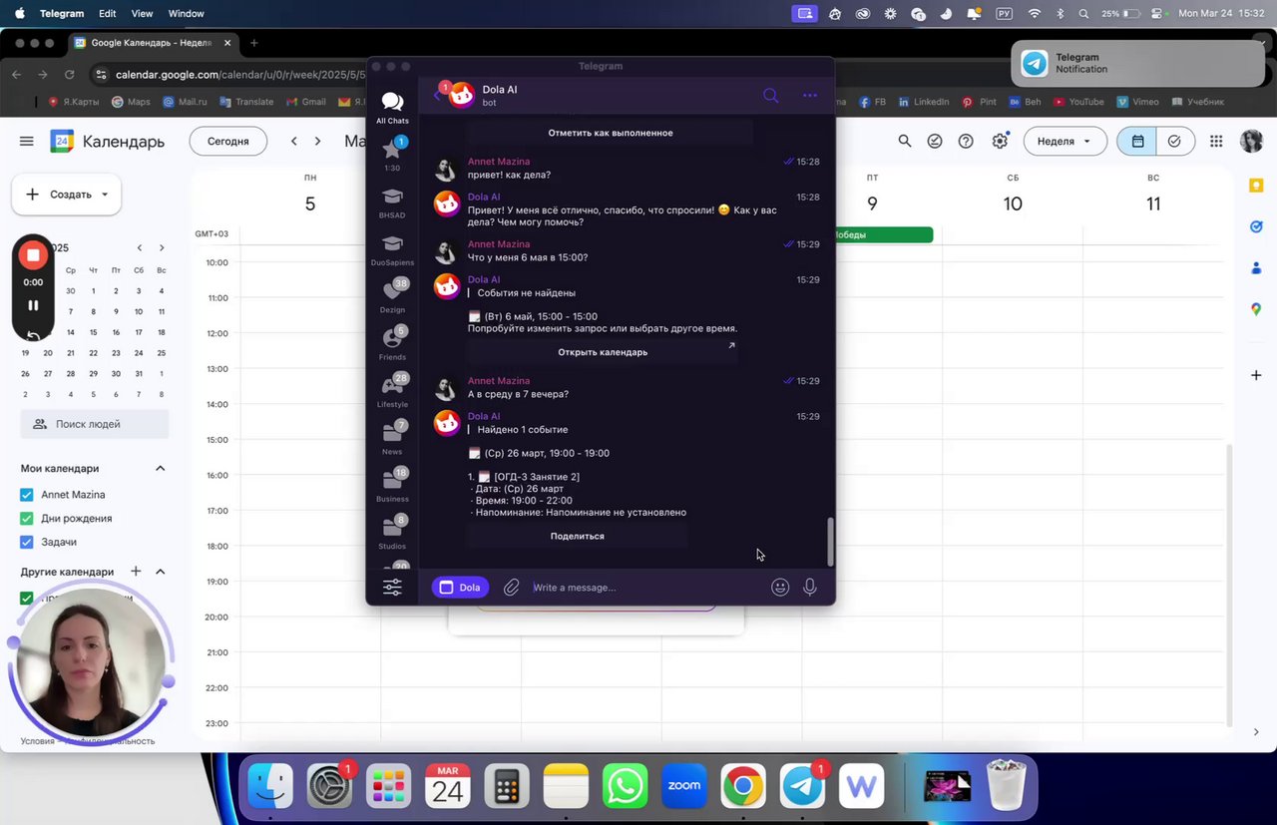Screen dimensions: 1277x825
Task: Search in the Dola AI chat
Action: (x=770, y=96)
